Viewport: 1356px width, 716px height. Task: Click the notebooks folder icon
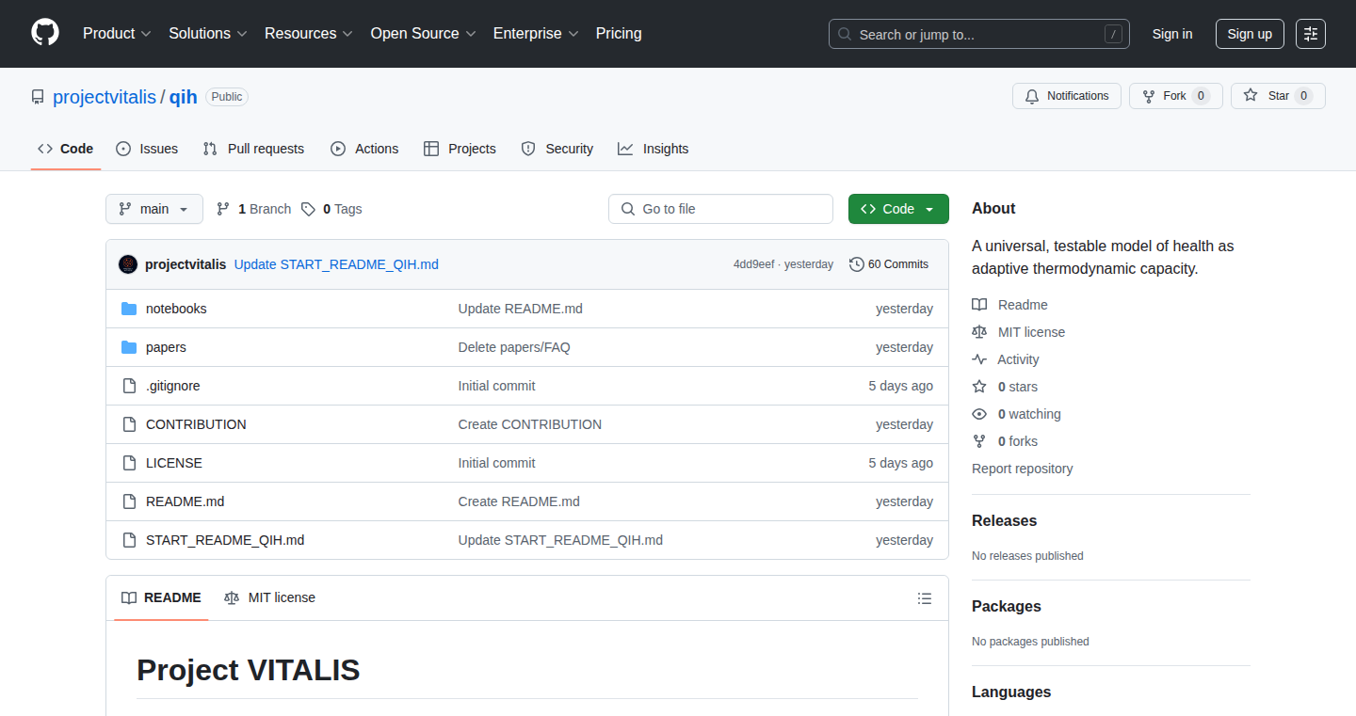[129, 309]
